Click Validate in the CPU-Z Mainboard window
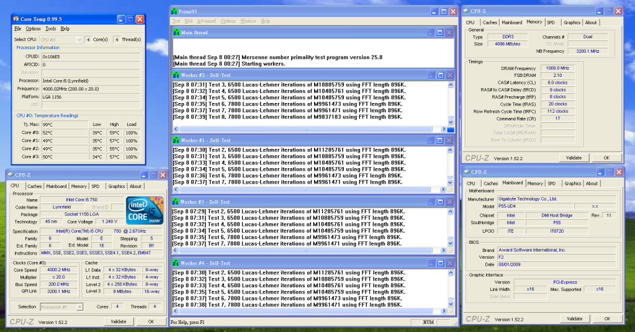 pos(575,318)
